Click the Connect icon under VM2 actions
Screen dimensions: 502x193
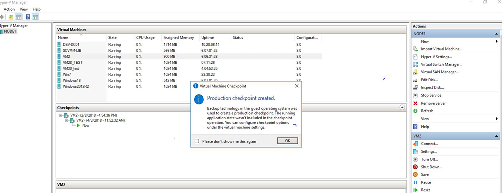tap(415, 144)
